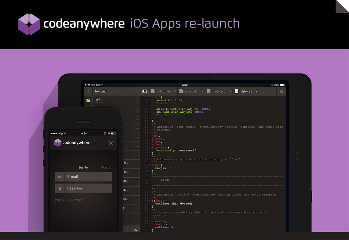Tap the 10:54 clock on the iPhone
This screenshot has width=349, height=240.
[84, 133]
